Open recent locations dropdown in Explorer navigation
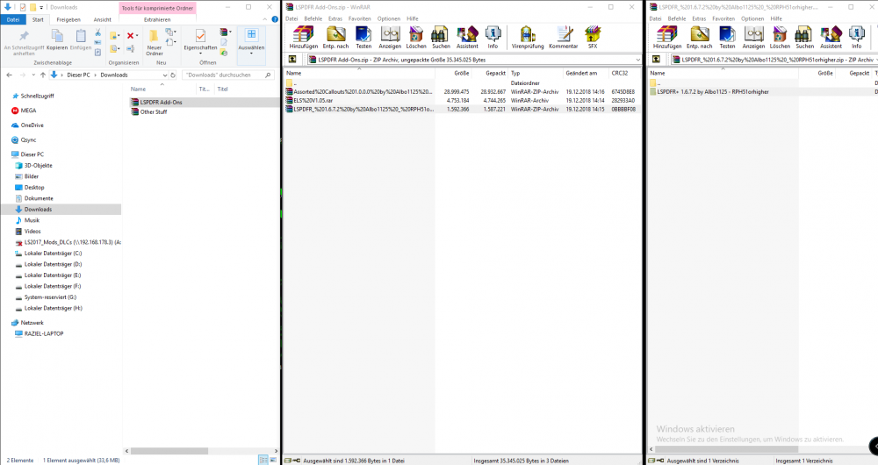Image resolution: width=878 pixels, height=465 pixels. pyautogui.click(x=32, y=75)
